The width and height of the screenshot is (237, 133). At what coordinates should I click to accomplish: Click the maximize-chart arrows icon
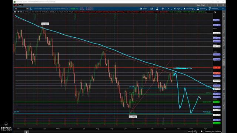(215, 12)
